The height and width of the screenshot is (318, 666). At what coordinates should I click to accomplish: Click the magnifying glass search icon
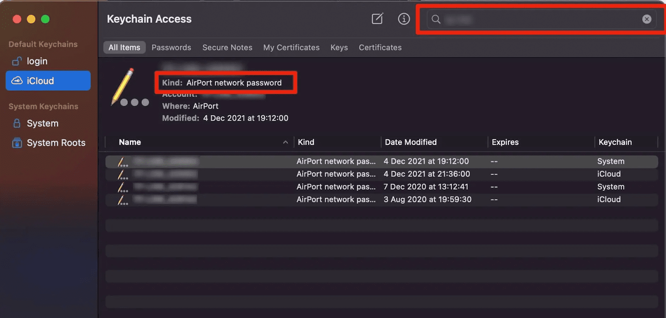click(436, 19)
